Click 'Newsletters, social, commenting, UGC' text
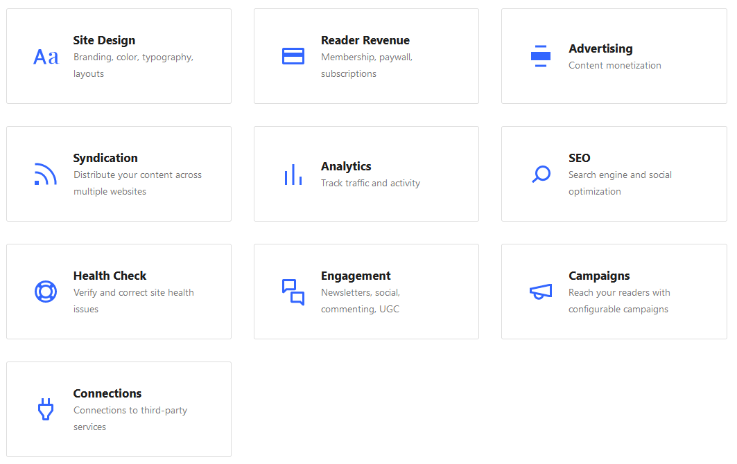 361,301
